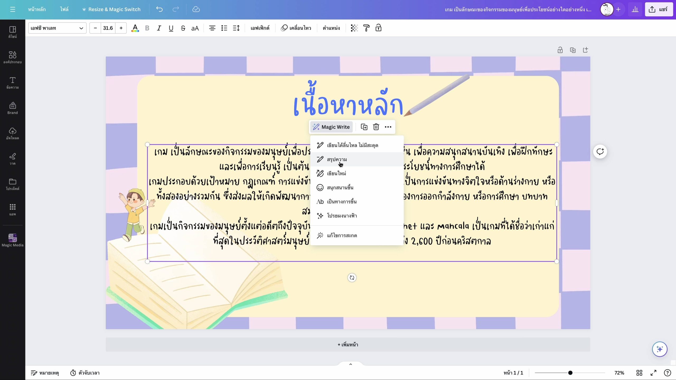Open the three-dot more options menu
Image resolution: width=676 pixels, height=380 pixels.
point(388,127)
